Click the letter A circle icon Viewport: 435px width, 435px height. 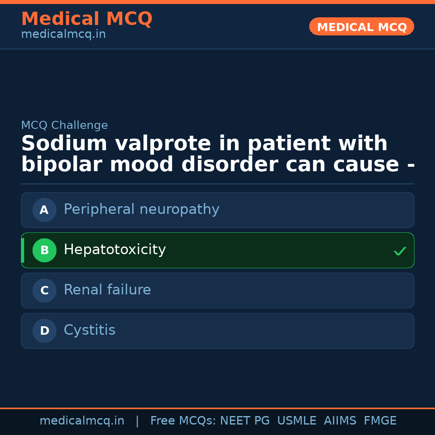44,210
